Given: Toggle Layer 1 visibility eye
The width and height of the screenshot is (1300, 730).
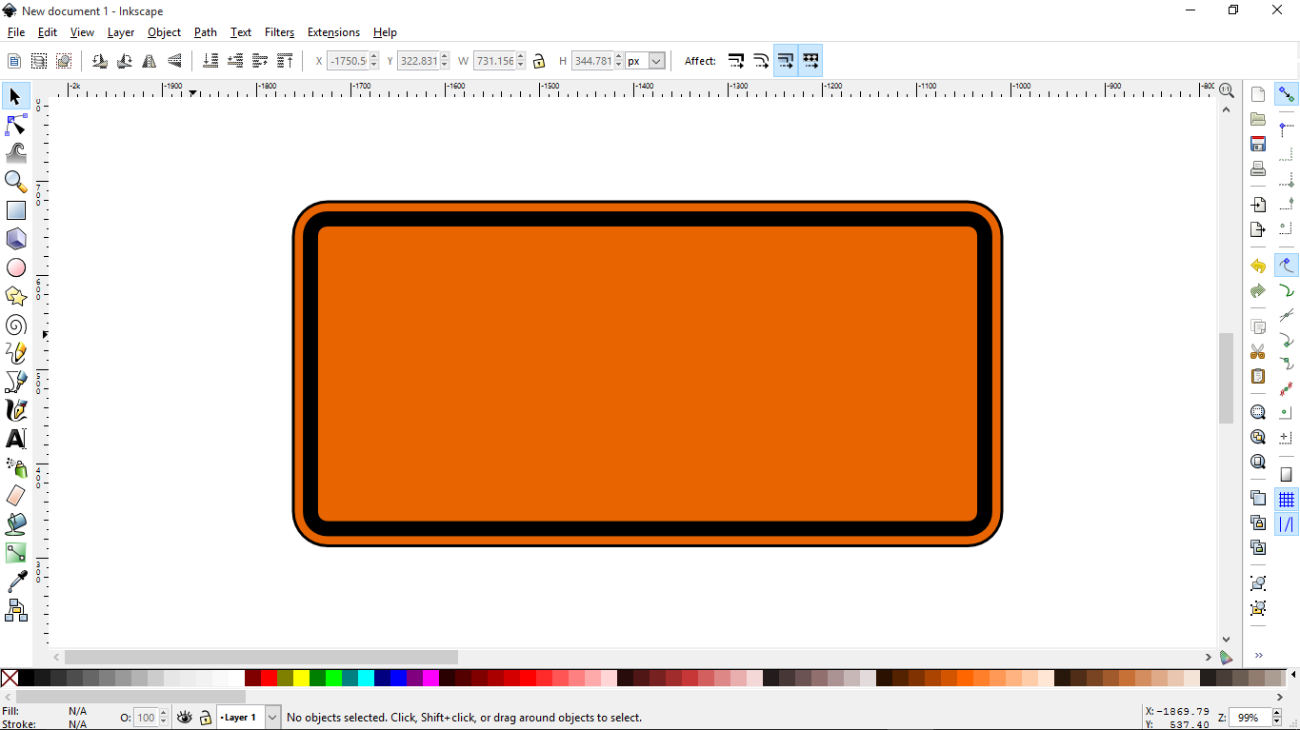Looking at the screenshot, I should tap(185, 718).
